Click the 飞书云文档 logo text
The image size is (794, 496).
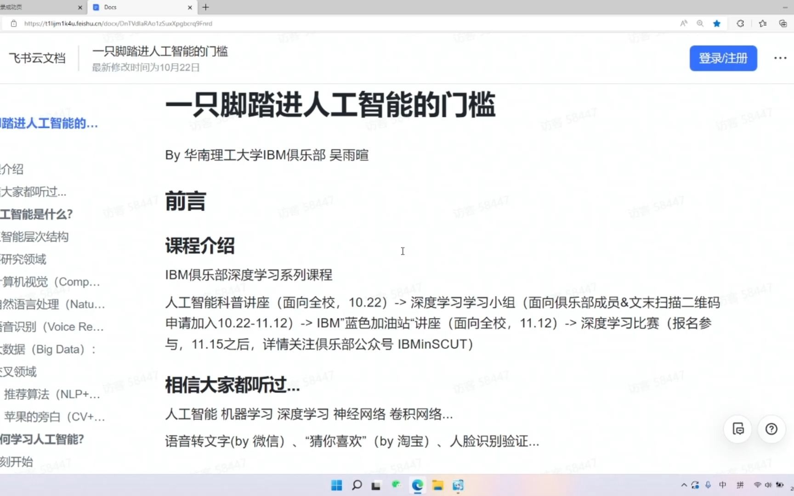(38, 58)
